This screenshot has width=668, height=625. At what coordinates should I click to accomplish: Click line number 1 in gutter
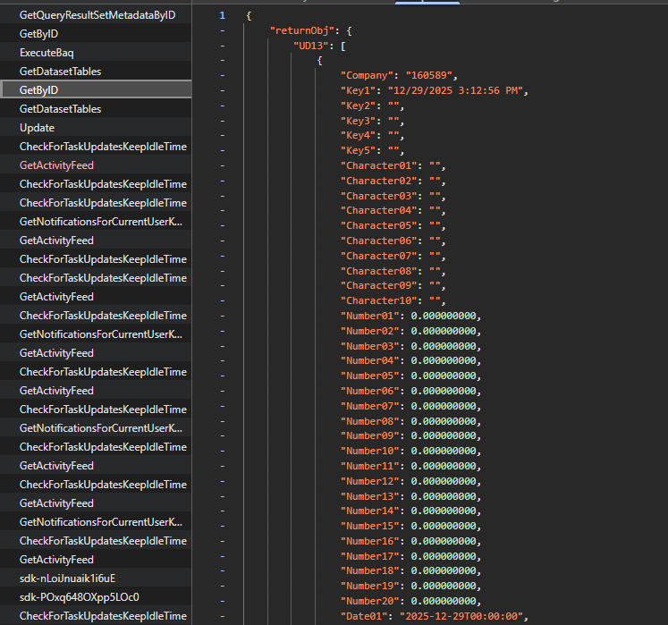coord(221,15)
